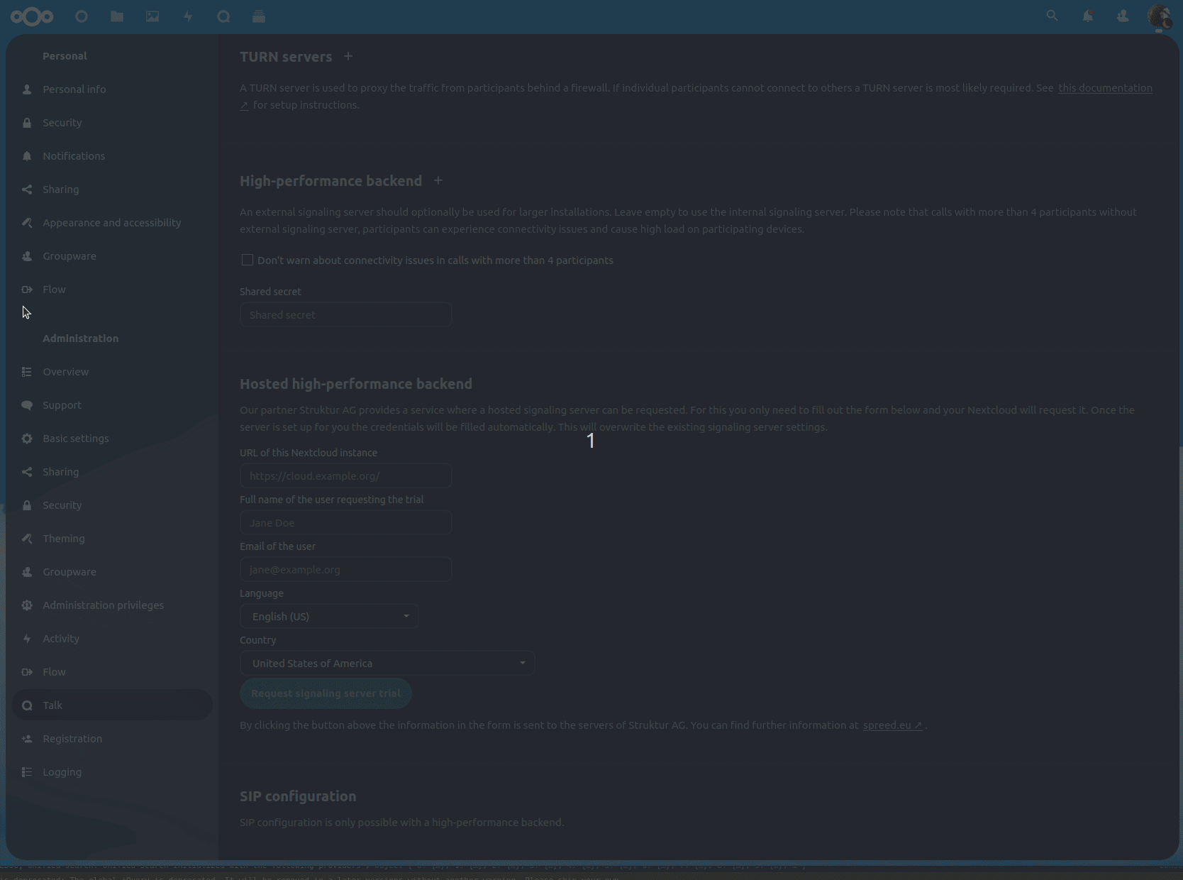Click the Appearance and accessibility brush icon

coord(27,223)
